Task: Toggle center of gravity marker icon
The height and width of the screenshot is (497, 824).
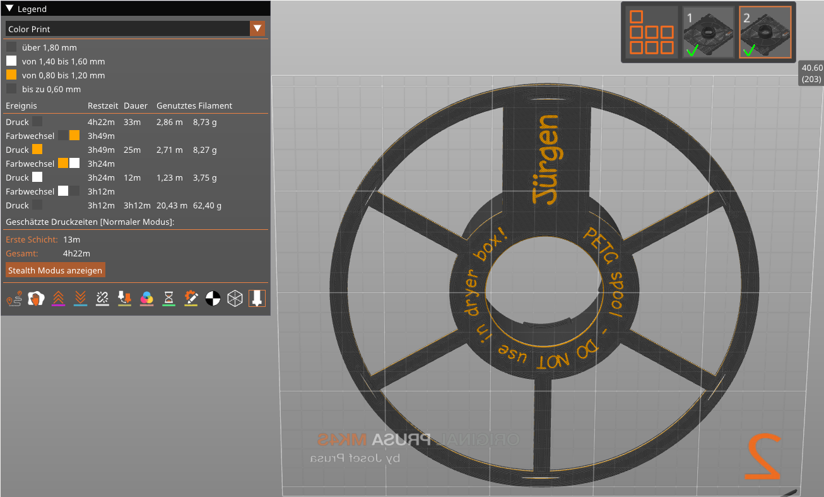Action: point(213,299)
